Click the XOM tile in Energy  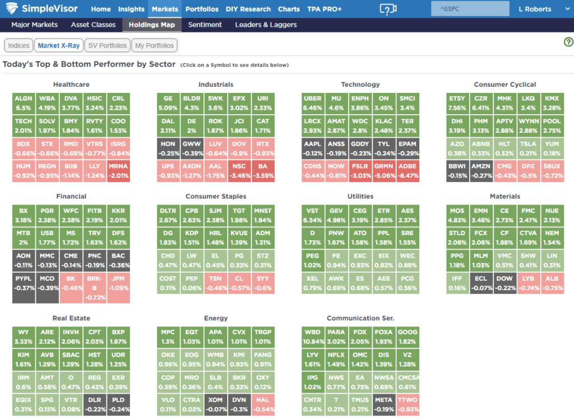pos(215,405)
